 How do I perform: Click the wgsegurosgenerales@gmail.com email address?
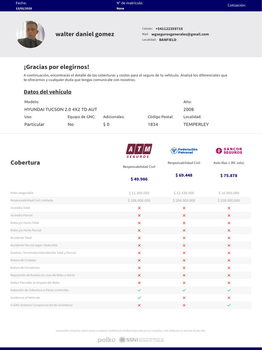tap(180, 34)
